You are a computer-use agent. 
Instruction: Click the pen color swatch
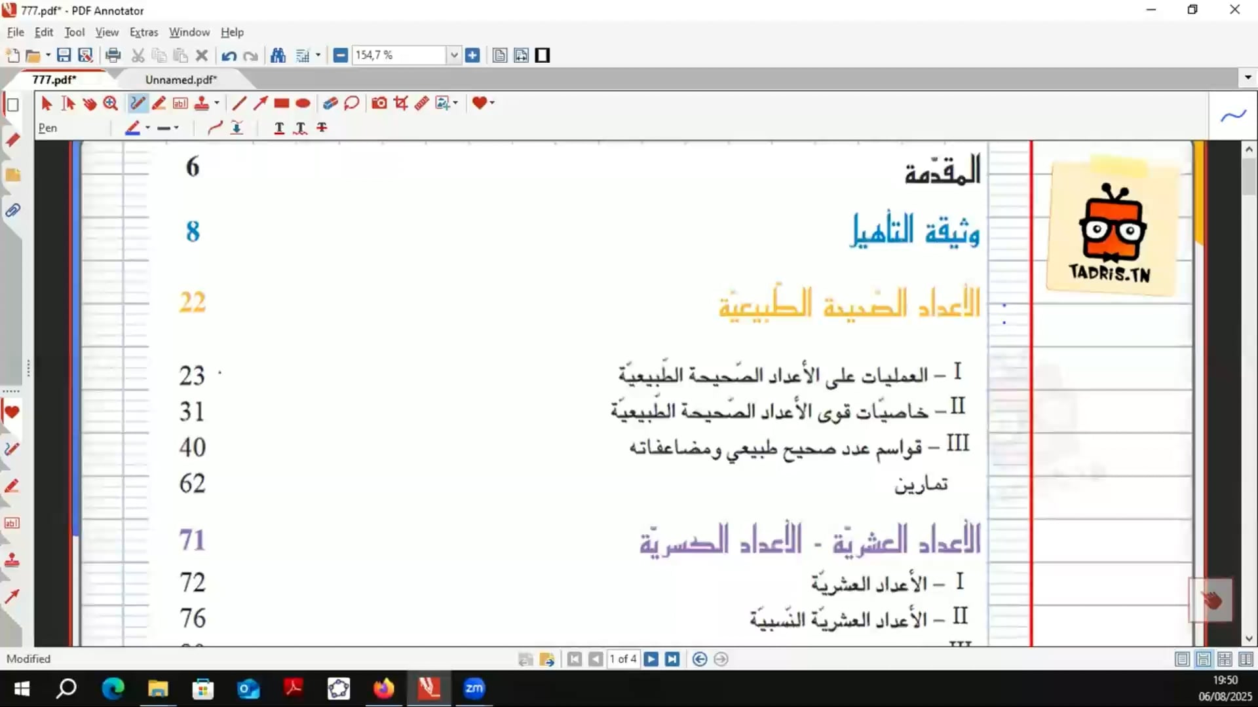[x=133, y=128]
